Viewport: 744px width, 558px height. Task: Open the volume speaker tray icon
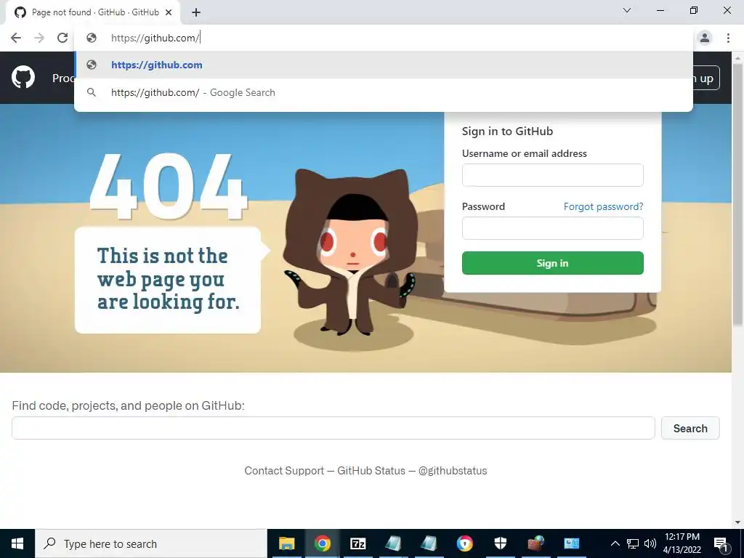point(650,543)
